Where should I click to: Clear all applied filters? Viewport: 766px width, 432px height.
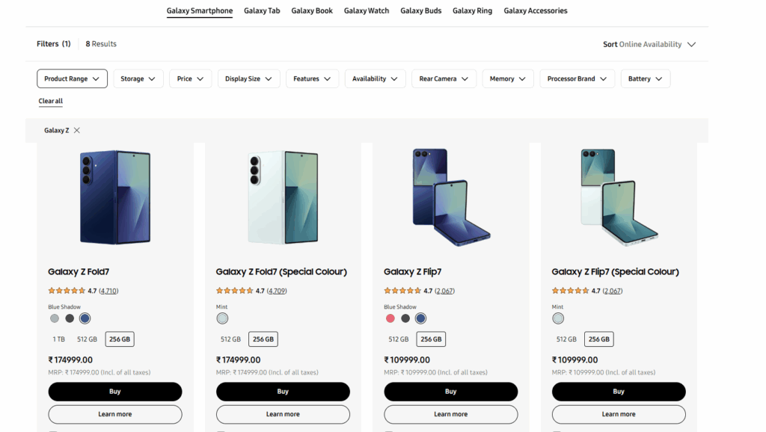point(51,101)
